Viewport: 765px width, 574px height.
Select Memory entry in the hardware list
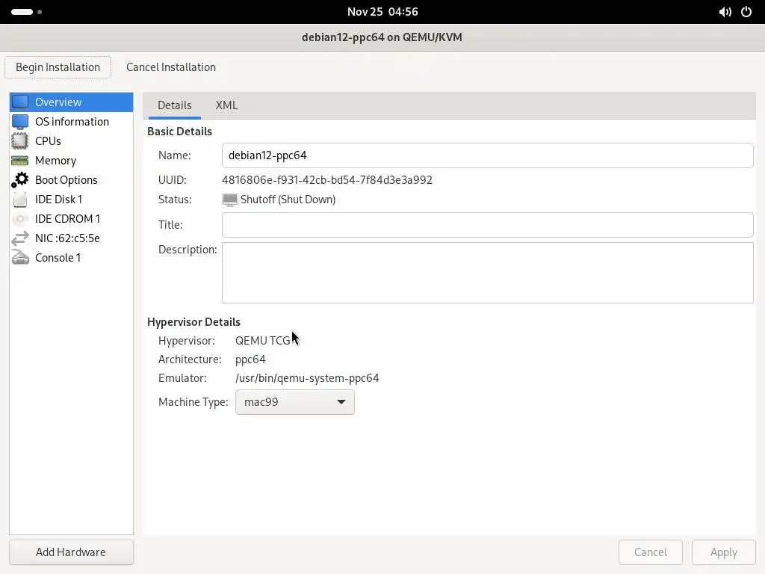pos(71,161)
